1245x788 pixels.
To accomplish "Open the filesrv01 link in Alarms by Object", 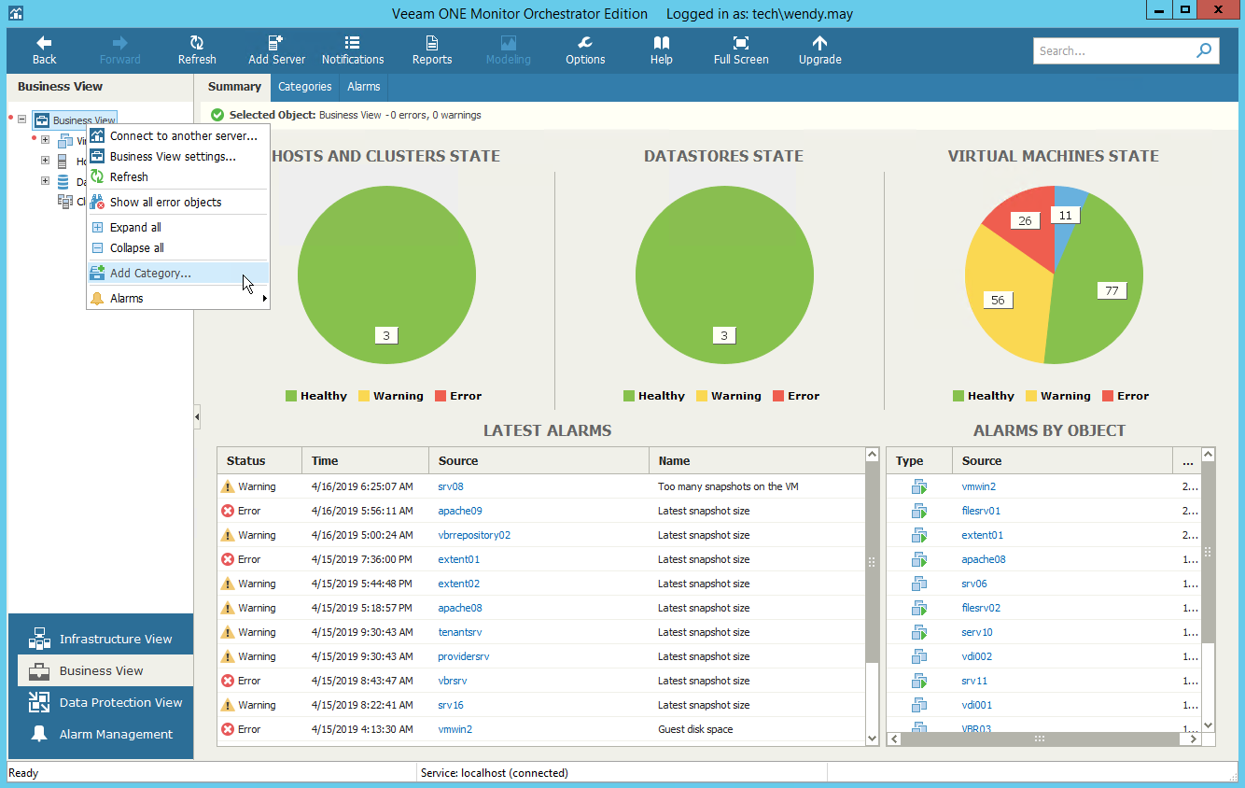I will pyautogui.click(x=981, y=511).
